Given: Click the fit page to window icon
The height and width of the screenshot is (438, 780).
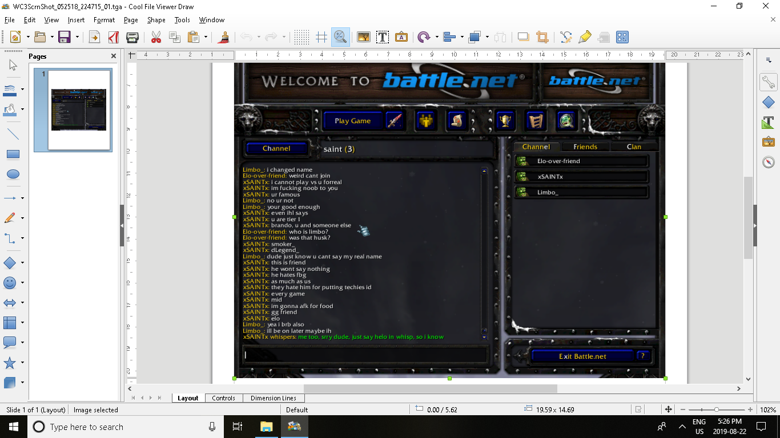Looking at the screenshot, I should tap(668, 409).
